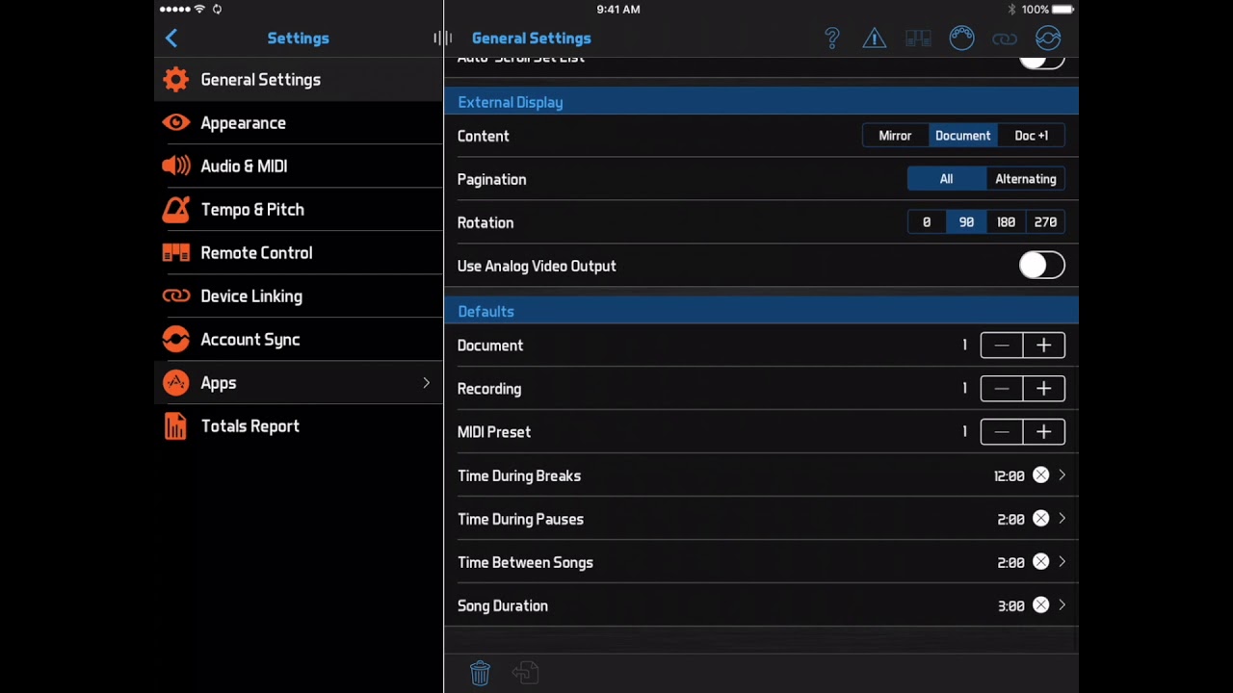Click the 3:00 Song Duration value
The height and width of the screenshot is (693, 1233).
1010,606
